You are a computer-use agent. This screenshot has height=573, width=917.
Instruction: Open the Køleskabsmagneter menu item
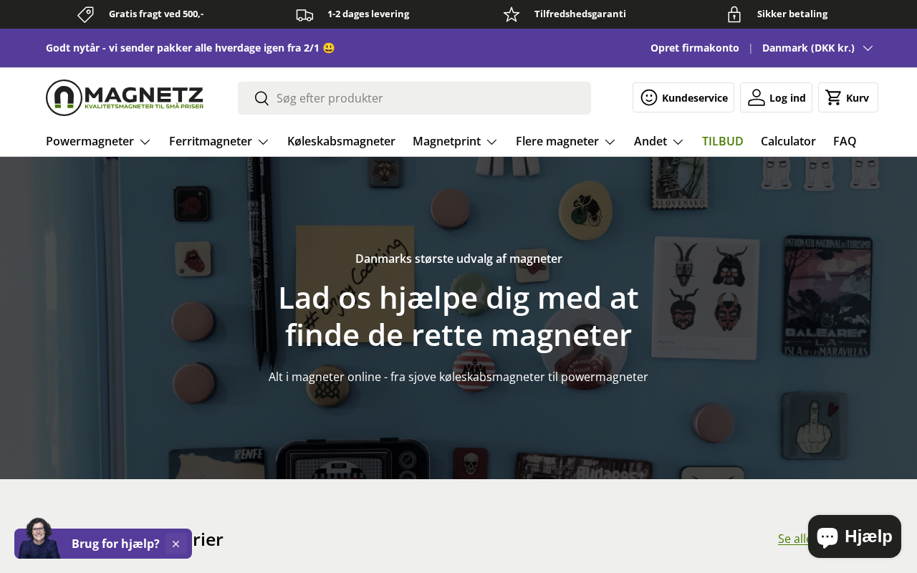(341, 141)
